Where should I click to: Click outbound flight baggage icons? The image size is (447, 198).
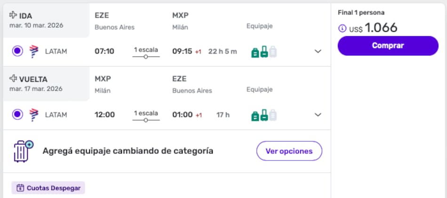click(x=263, y=51)
